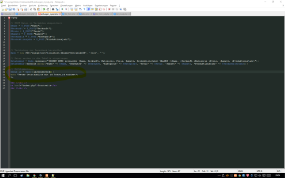
Task: Create a new document with the New icon
Action: (2, 9)
